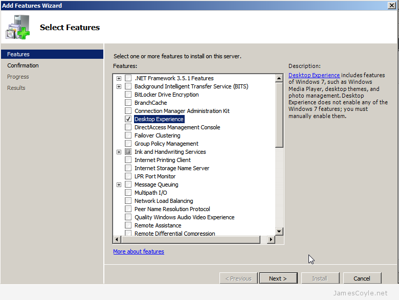Screen dimensions: 399x300
Task: Check the Message Queuing checkbox
Action: 128,184
